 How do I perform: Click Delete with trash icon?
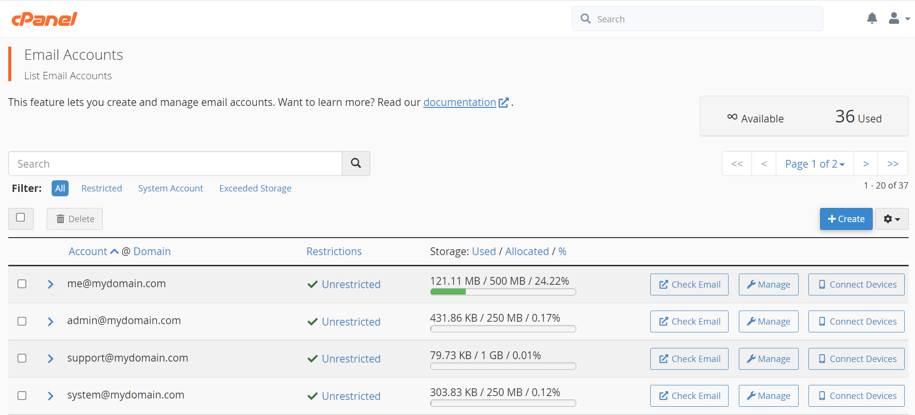pyautogui.click(x=75, y=219)
